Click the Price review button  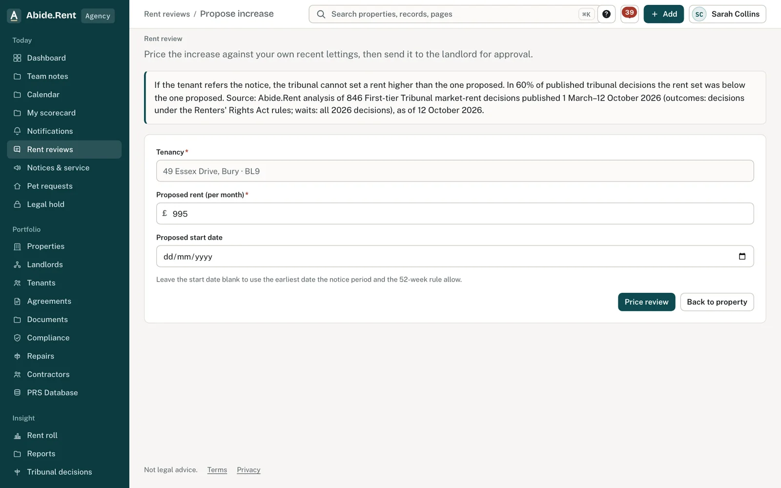tap(646, 302)
